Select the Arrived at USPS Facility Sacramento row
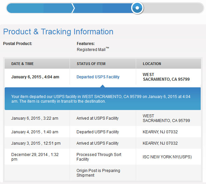 (103, 118)
